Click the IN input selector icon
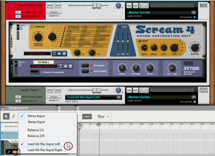The image size is (215, 156). point(15,152)
